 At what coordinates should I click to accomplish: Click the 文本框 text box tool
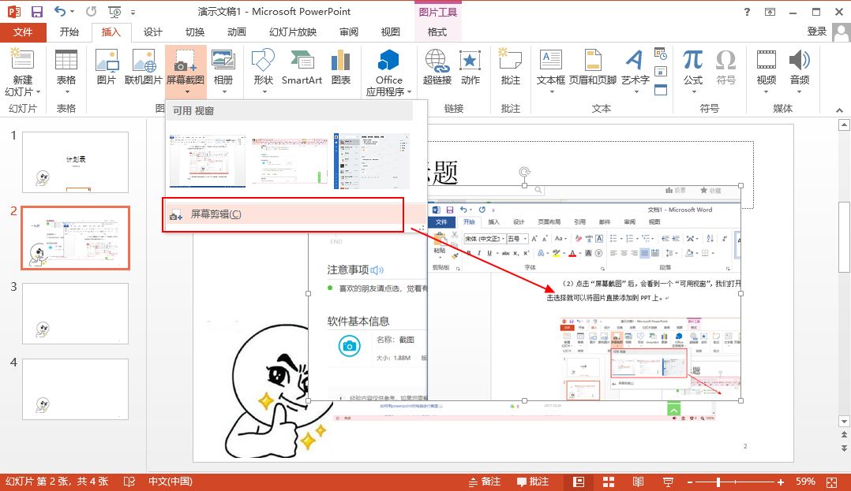click(550, 67)
